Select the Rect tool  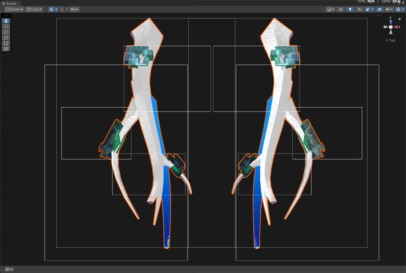point(6,43)
